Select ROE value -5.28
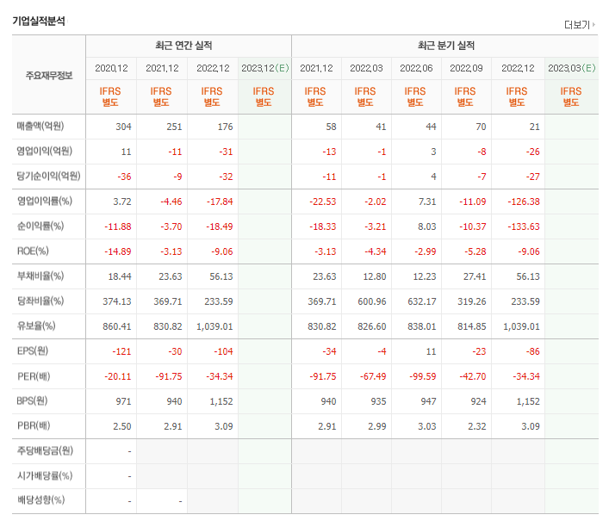Viewport: 609px width, 521px height. pyautogui.click(x=475, y=251)
